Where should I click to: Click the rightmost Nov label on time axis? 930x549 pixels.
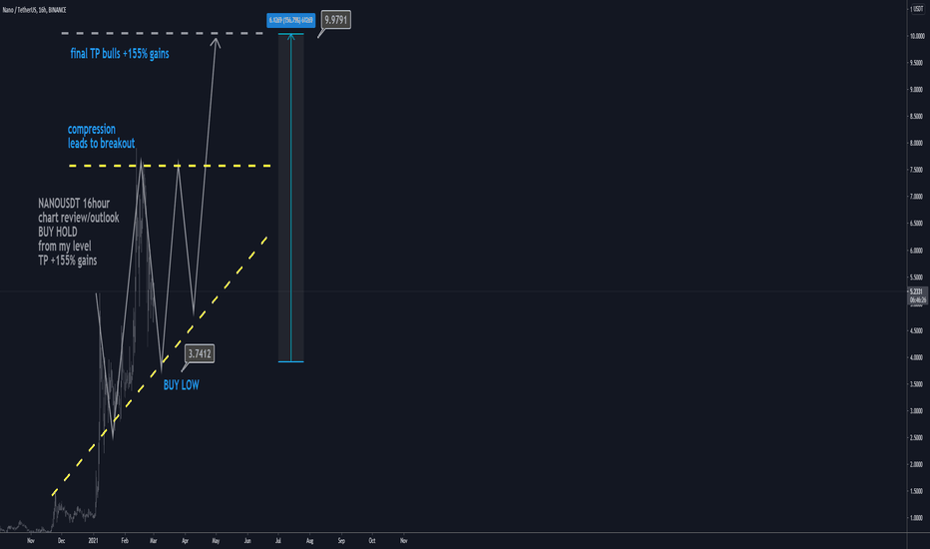[404, 541]
